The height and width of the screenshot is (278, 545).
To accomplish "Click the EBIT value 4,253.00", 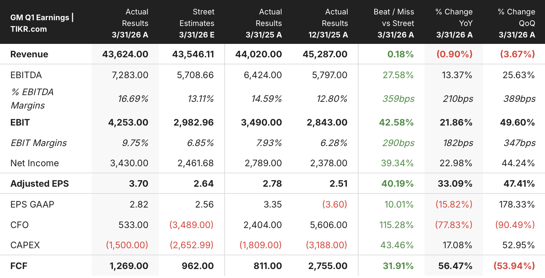I will tap(128, 122).
